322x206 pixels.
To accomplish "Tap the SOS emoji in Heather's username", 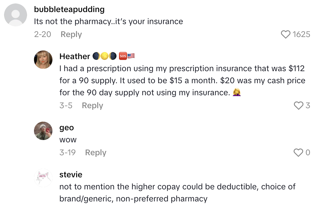I will click(x=123, y=56).
